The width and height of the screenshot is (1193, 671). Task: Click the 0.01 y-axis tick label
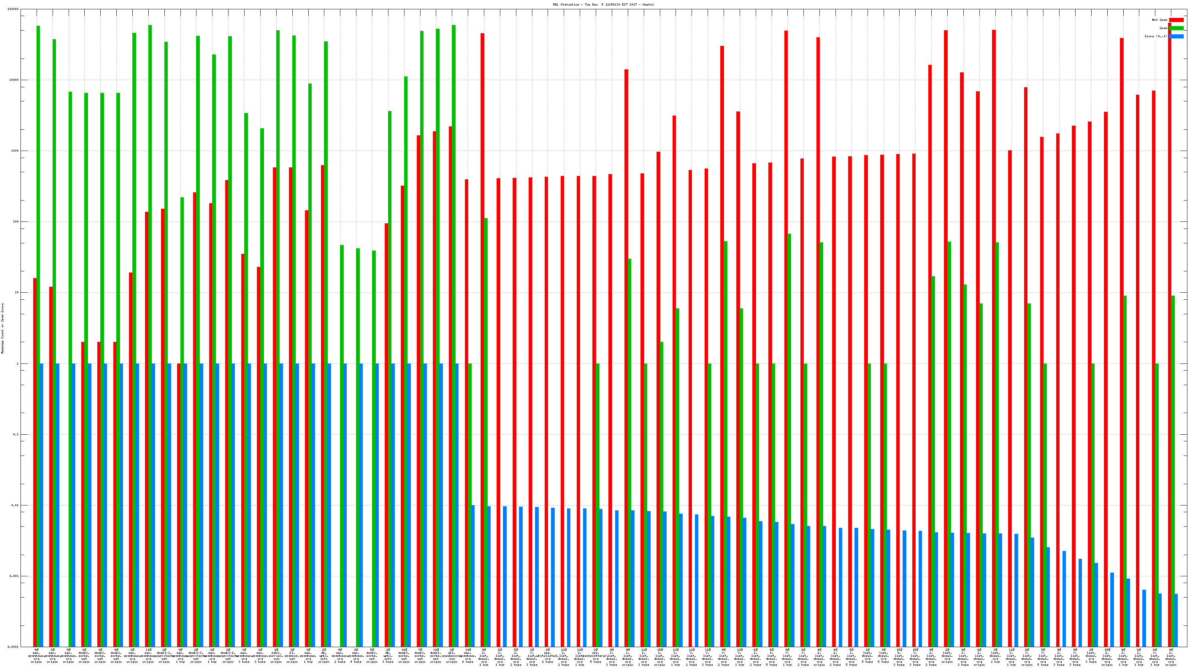(x=15, y=505)
